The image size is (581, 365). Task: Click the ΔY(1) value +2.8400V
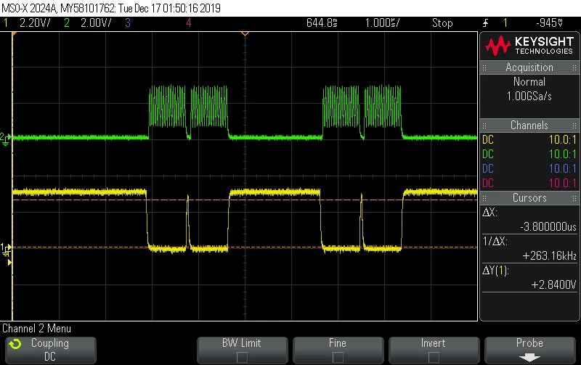[x=553, y=284]
